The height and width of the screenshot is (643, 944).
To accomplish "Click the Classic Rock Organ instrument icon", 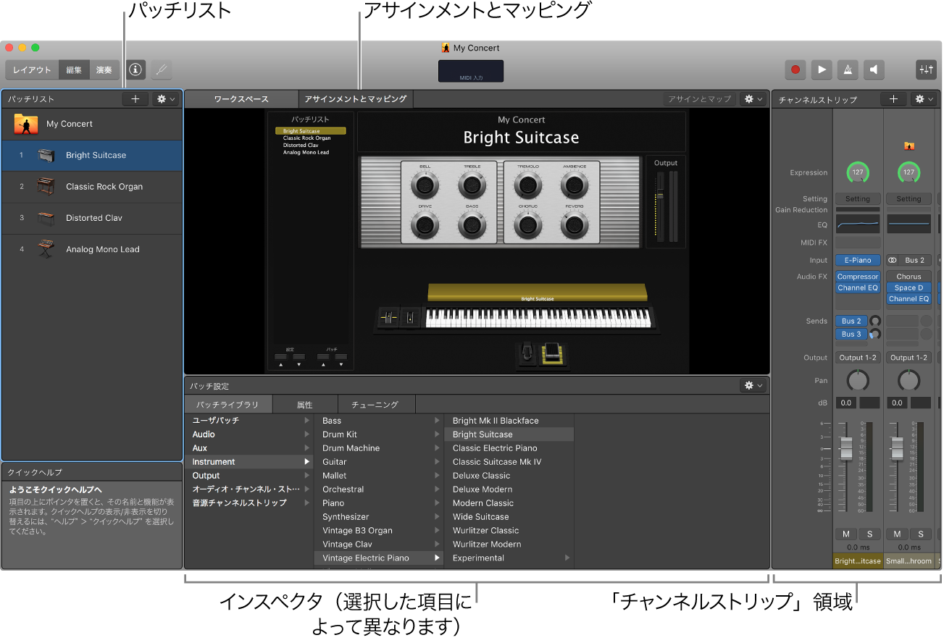I will click(x=46, y=186).
